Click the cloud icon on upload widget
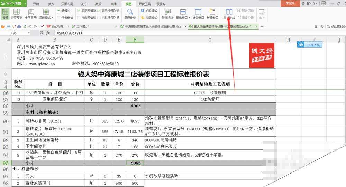346x187 pixels. (301, 45)
